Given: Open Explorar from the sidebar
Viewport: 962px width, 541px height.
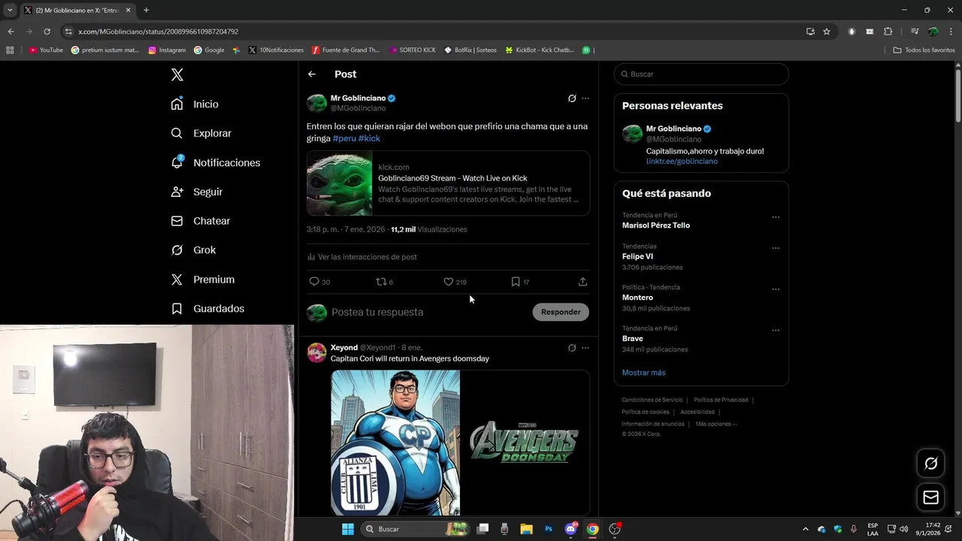Looking at the screenshot, I should (201, 133).
